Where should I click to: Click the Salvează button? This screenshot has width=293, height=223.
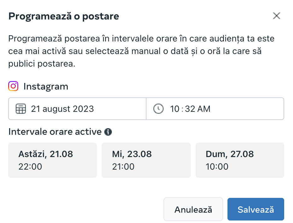point(256,209)
